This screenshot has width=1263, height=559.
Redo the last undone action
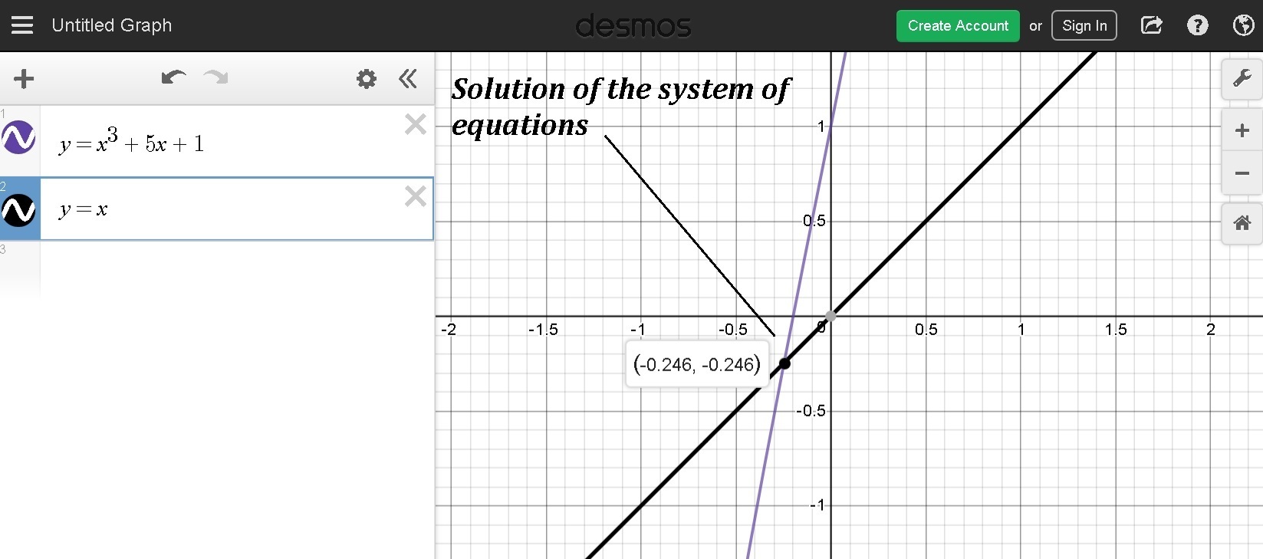pos(215,77)
